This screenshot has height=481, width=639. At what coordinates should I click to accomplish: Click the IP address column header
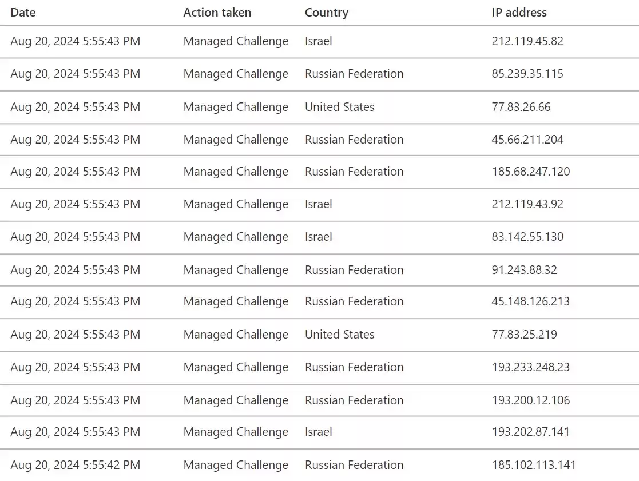519,12
